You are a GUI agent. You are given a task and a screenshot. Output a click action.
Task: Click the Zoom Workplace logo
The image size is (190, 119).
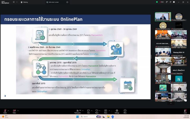5,2
